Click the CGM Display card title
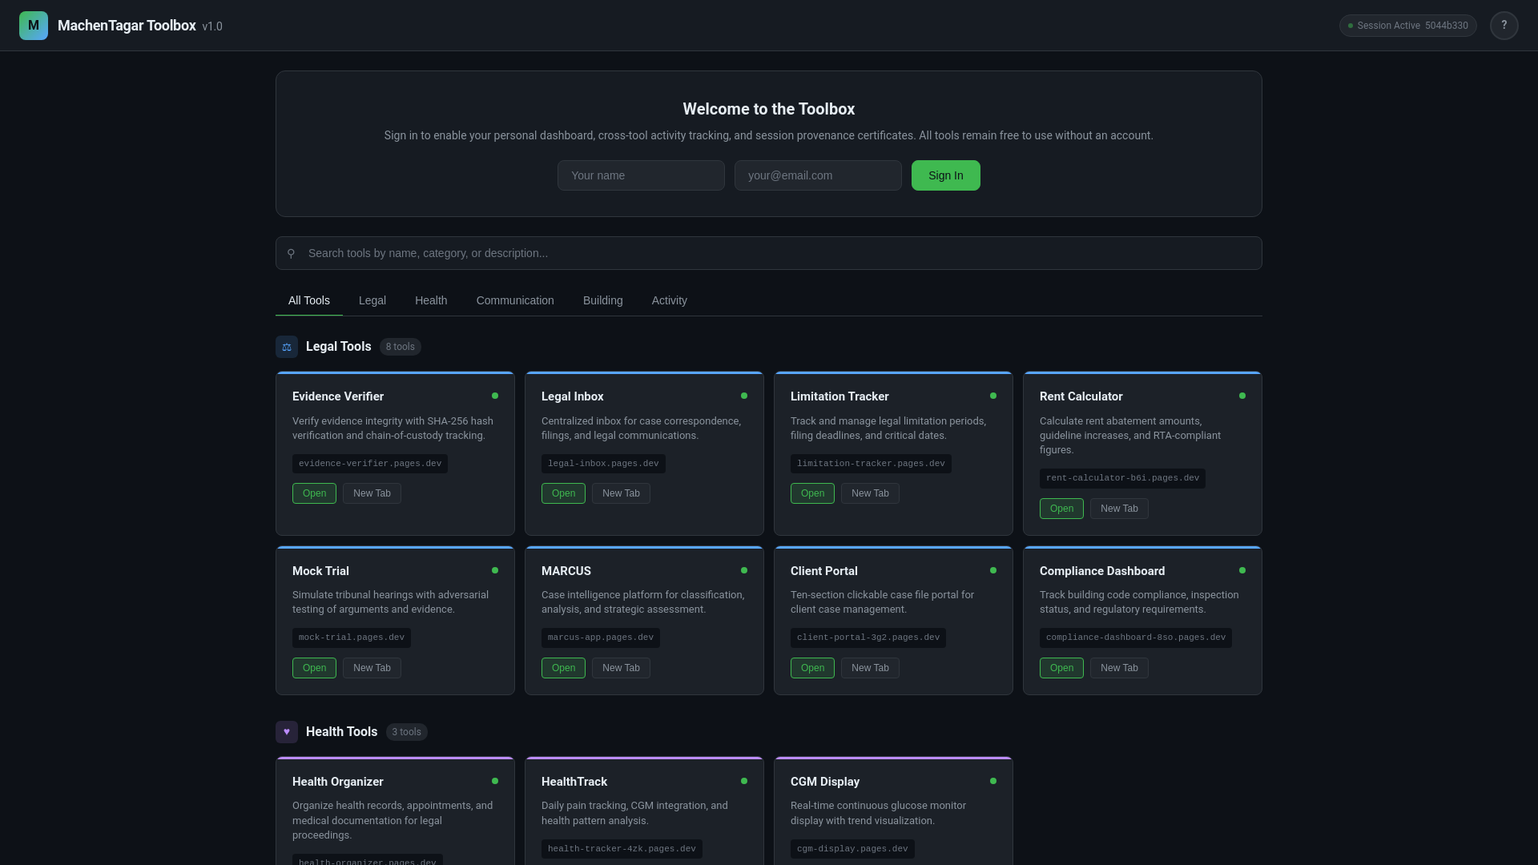Image resolution: width=1538 pixels, height=865 pixels. 825,782
